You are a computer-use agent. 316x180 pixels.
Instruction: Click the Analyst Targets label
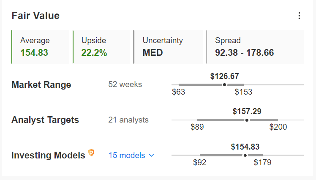pos(45,120)
